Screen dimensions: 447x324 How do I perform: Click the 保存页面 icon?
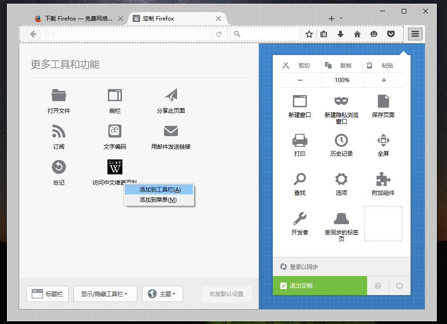[x=383, y=101]
